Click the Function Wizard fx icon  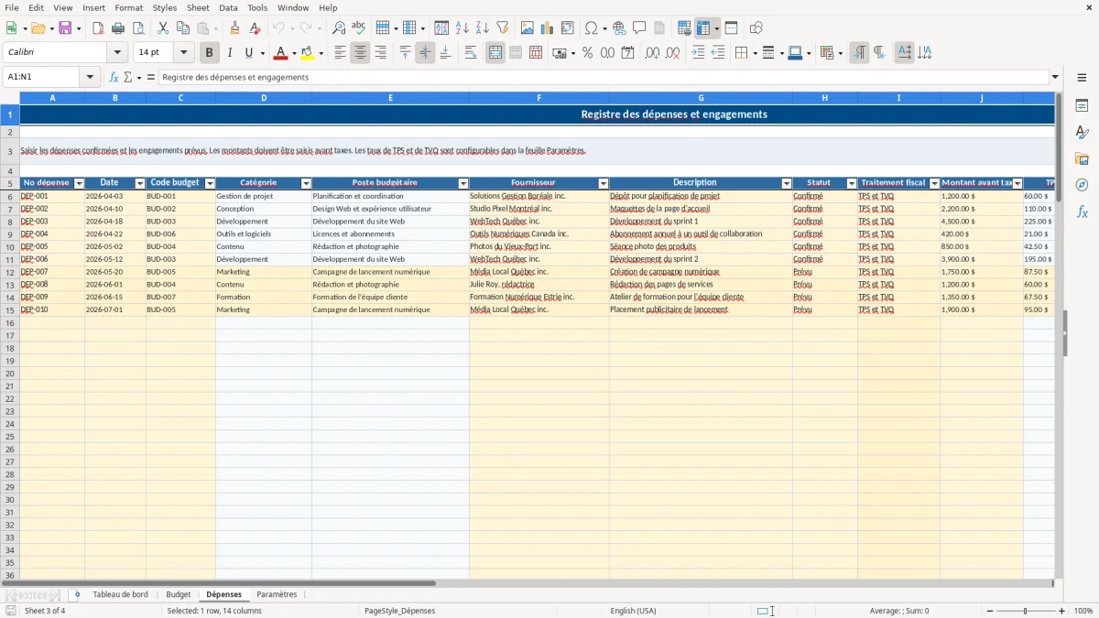point(114,77)
